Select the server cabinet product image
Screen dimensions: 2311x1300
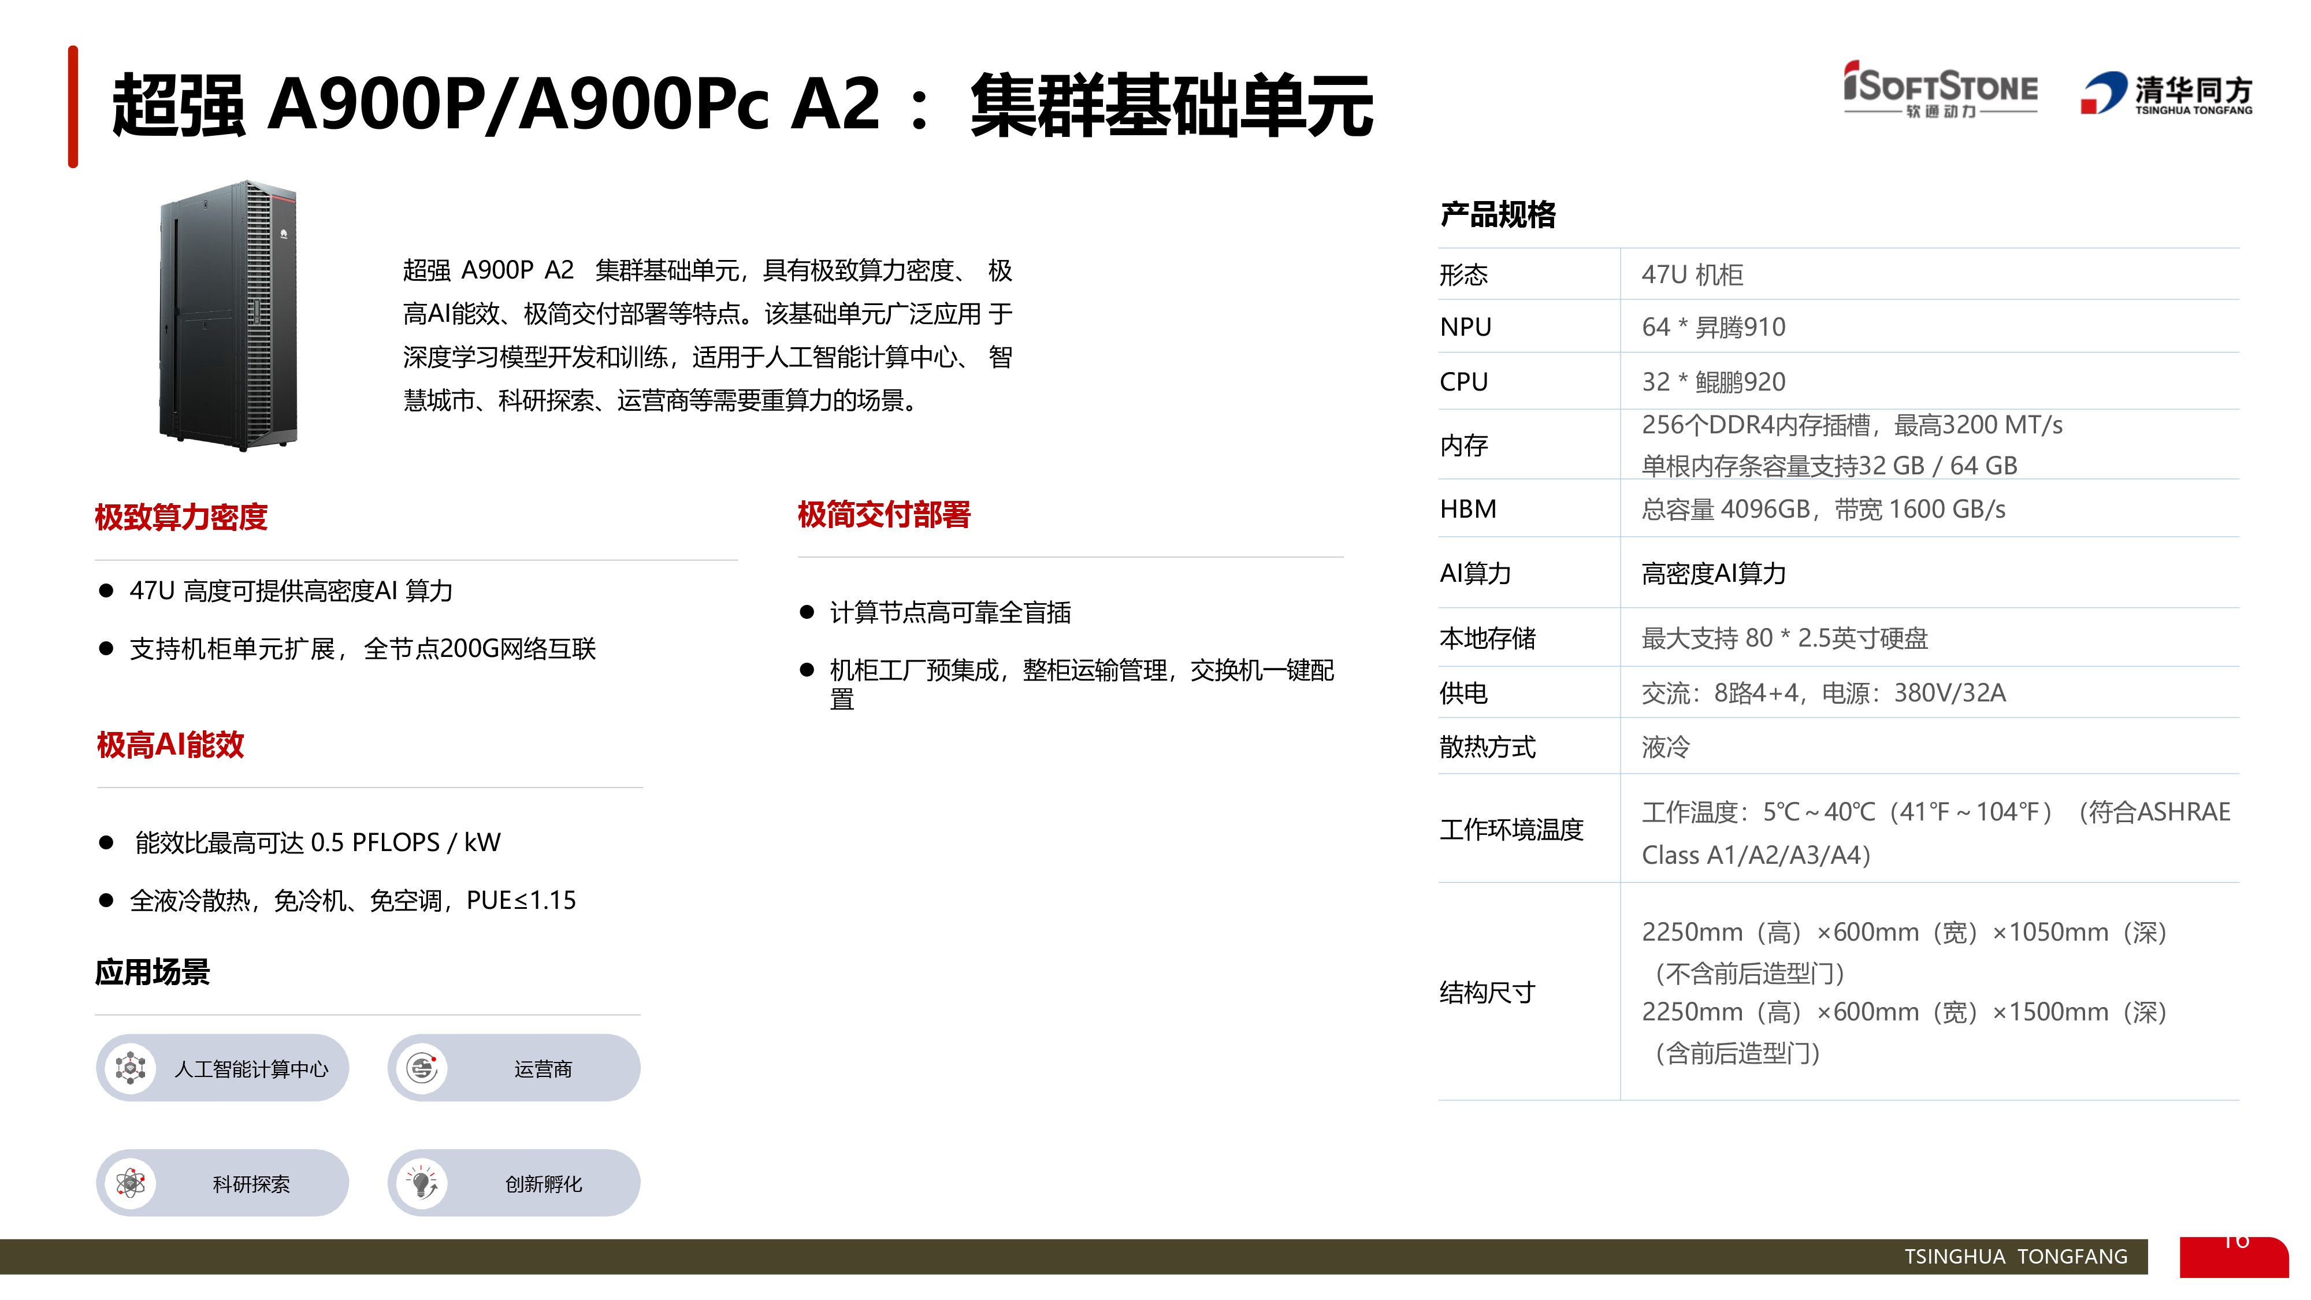[228, 315]
